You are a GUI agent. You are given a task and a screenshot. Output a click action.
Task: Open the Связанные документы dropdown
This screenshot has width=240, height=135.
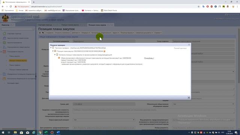(x=144, y=33)
